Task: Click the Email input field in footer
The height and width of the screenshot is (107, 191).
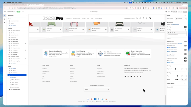Action: [95, 90]
